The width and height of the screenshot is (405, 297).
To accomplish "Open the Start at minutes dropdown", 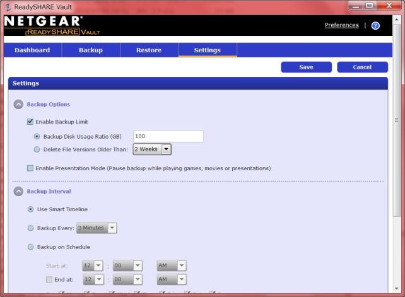I will pos(127,265).
